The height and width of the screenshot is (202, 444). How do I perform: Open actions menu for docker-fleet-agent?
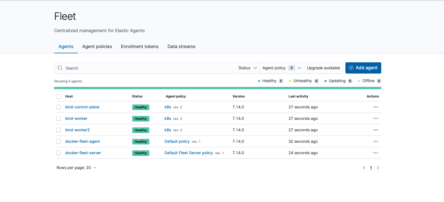click(376, 141)
